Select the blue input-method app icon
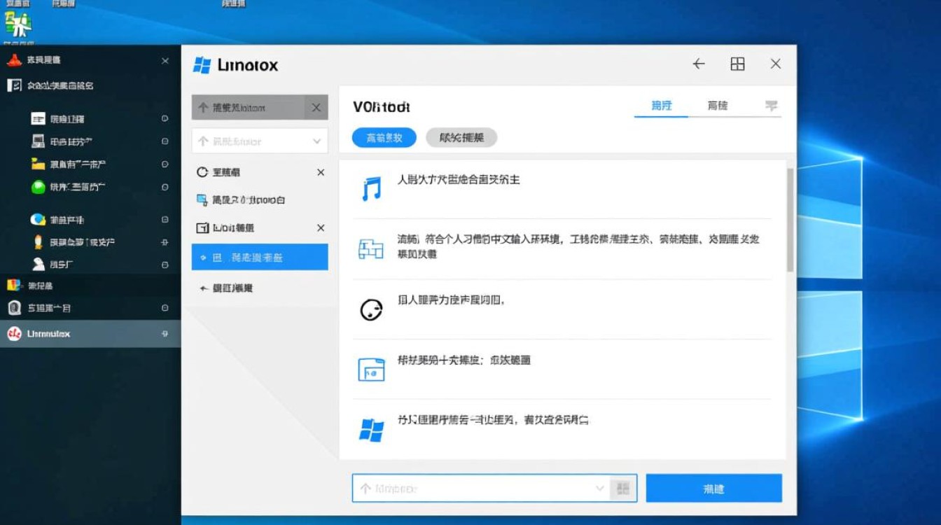Screen dimensions: 941x525 click(x=371, y=248)
